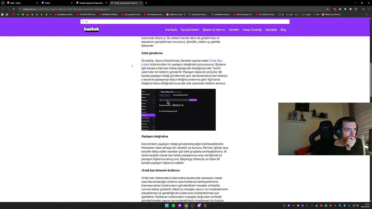Open the red extension icon with badge
The image size is (372, 209).
click(335, 9)
